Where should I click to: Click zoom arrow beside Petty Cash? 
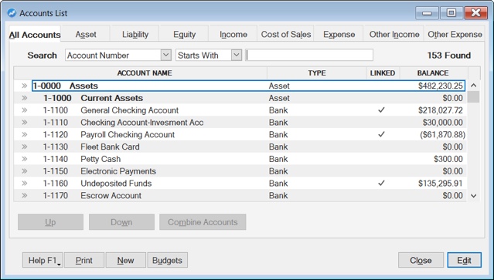coord(24,159)
